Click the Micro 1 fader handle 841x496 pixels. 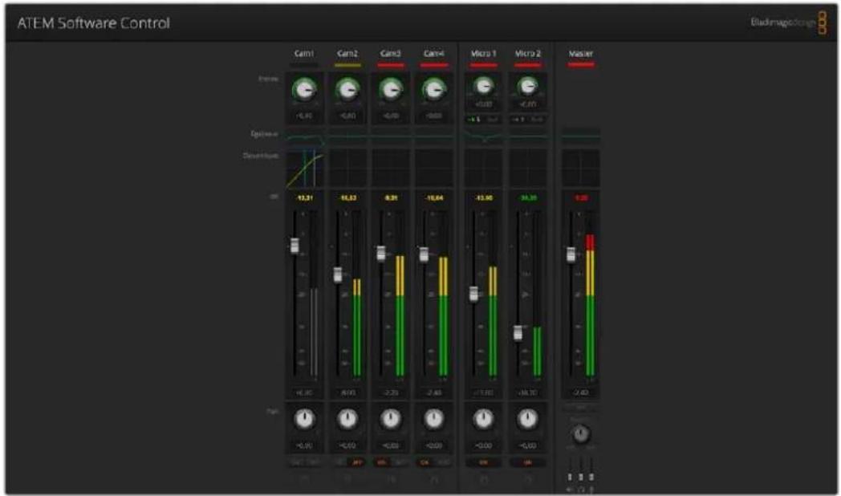(x=473, y=294)
